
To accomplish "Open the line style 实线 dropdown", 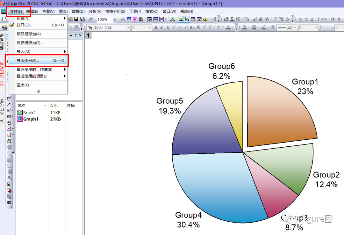I will click(x=295, y=28).
